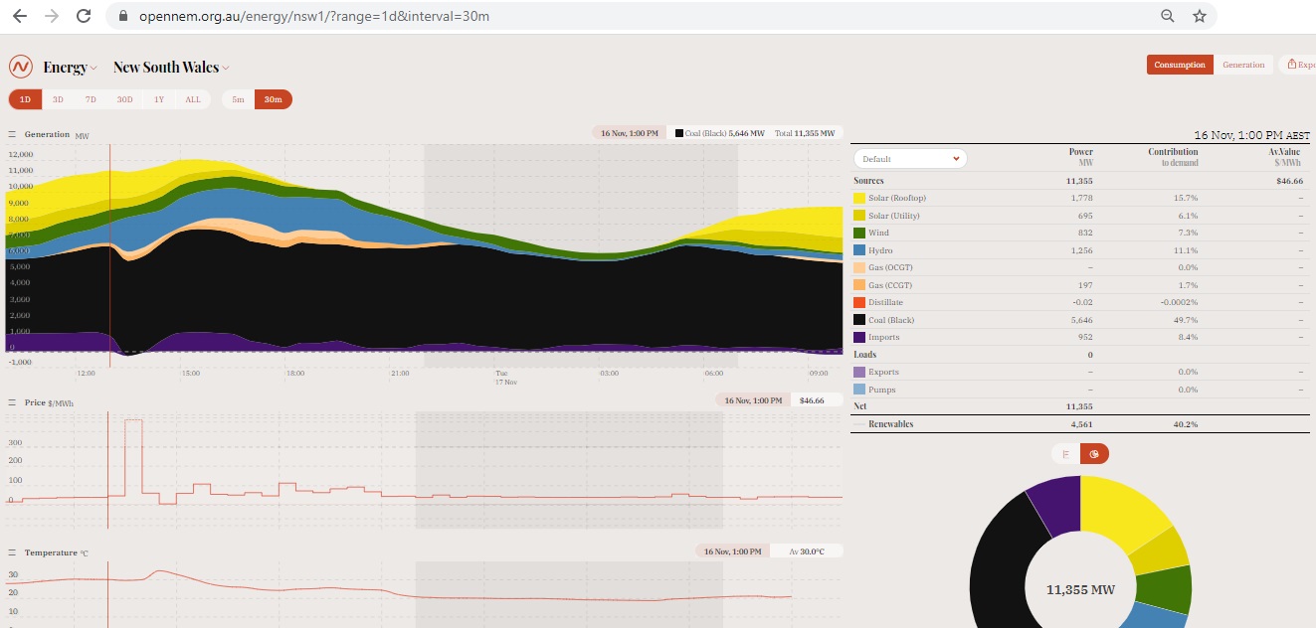The image size is (1316, 628).
Task: Toggle Solar (Rooftop) color swatch
Action: coord(859,199)
